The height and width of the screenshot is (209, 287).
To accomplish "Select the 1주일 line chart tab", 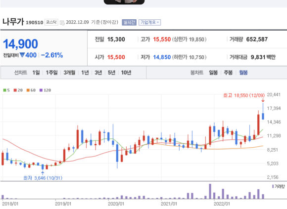I will pos(51,73).
